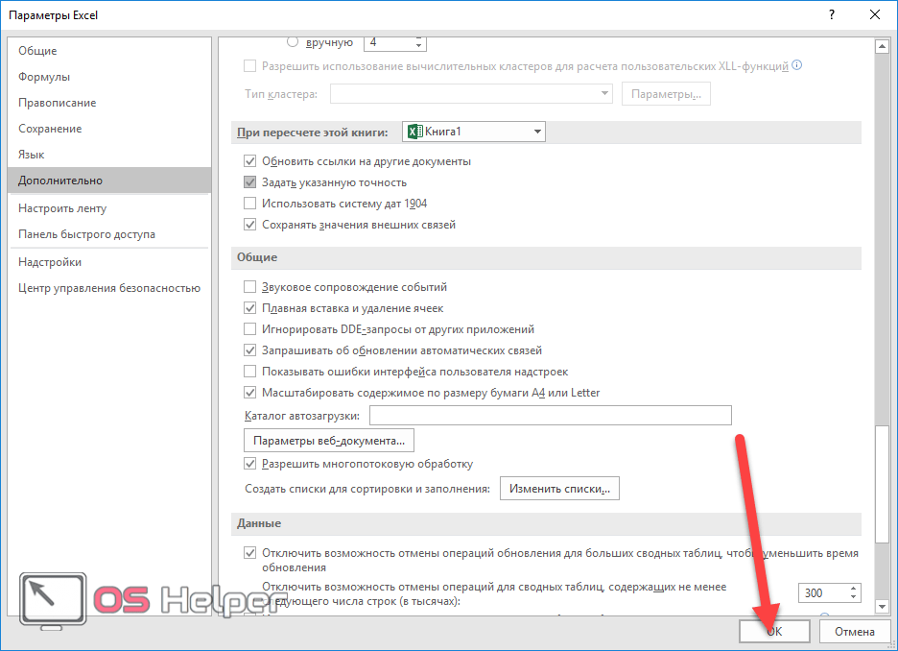This screenshot has width=898, height=651.
Task: Toggle Разрешить многопотоковую обработку checkbox
Action: coord(249,464)
